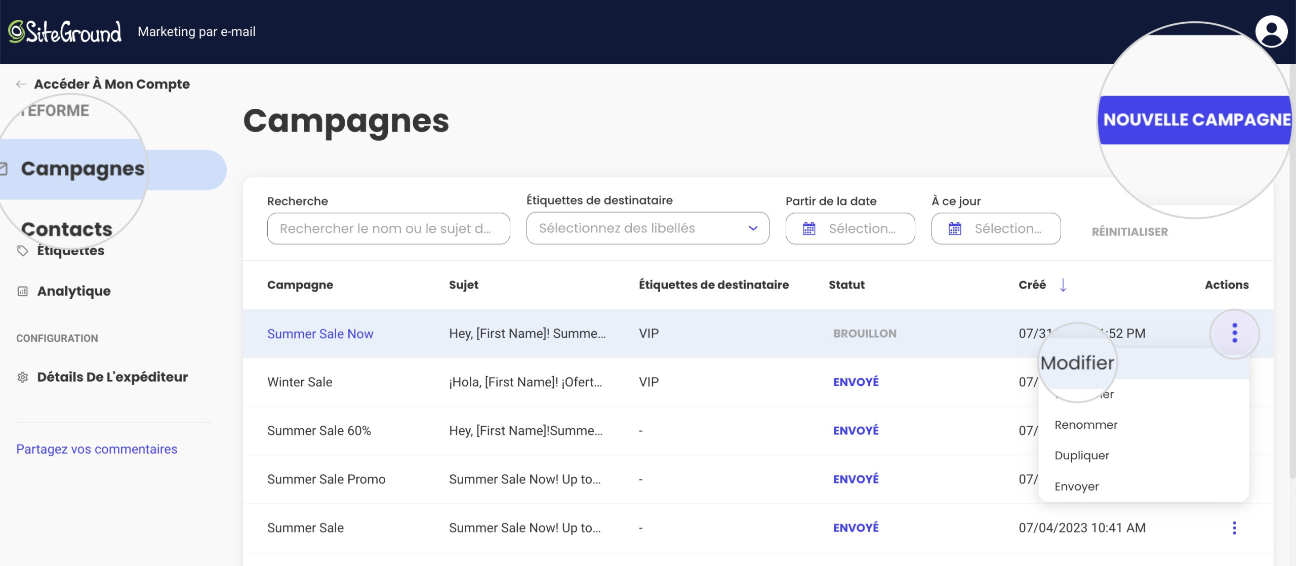Open calendar icon in À ce jour field

pyautogui.click(x=955, y=229)
